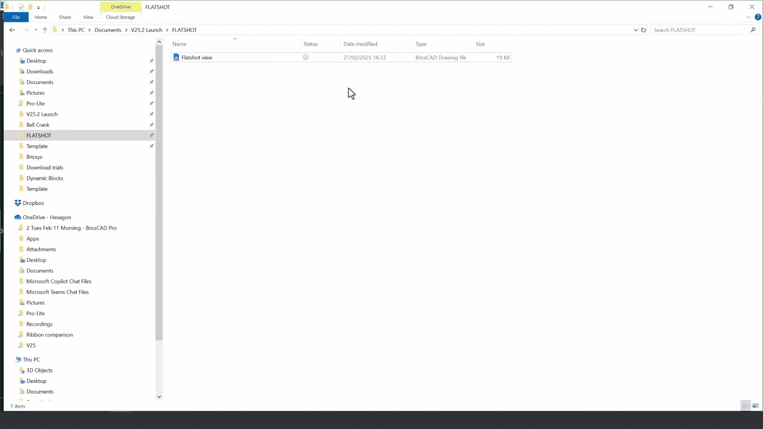The height and width of the screenshot is (429, 763).
Task: Go up one folder level arrow
Action: pos(45,30)
